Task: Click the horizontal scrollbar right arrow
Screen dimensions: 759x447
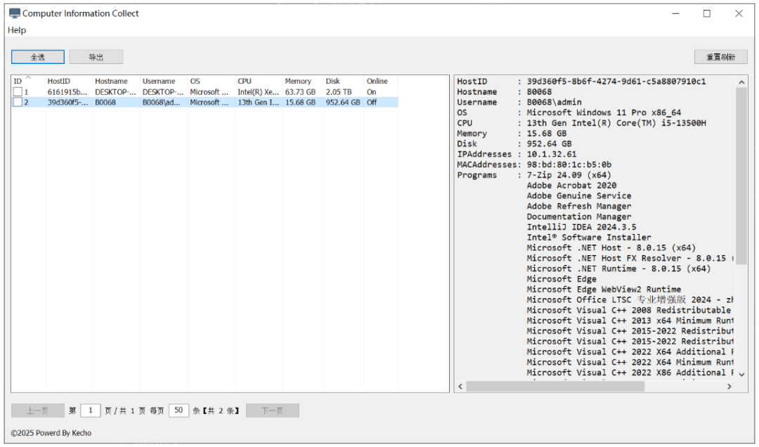Action: [x=729, y=387]
